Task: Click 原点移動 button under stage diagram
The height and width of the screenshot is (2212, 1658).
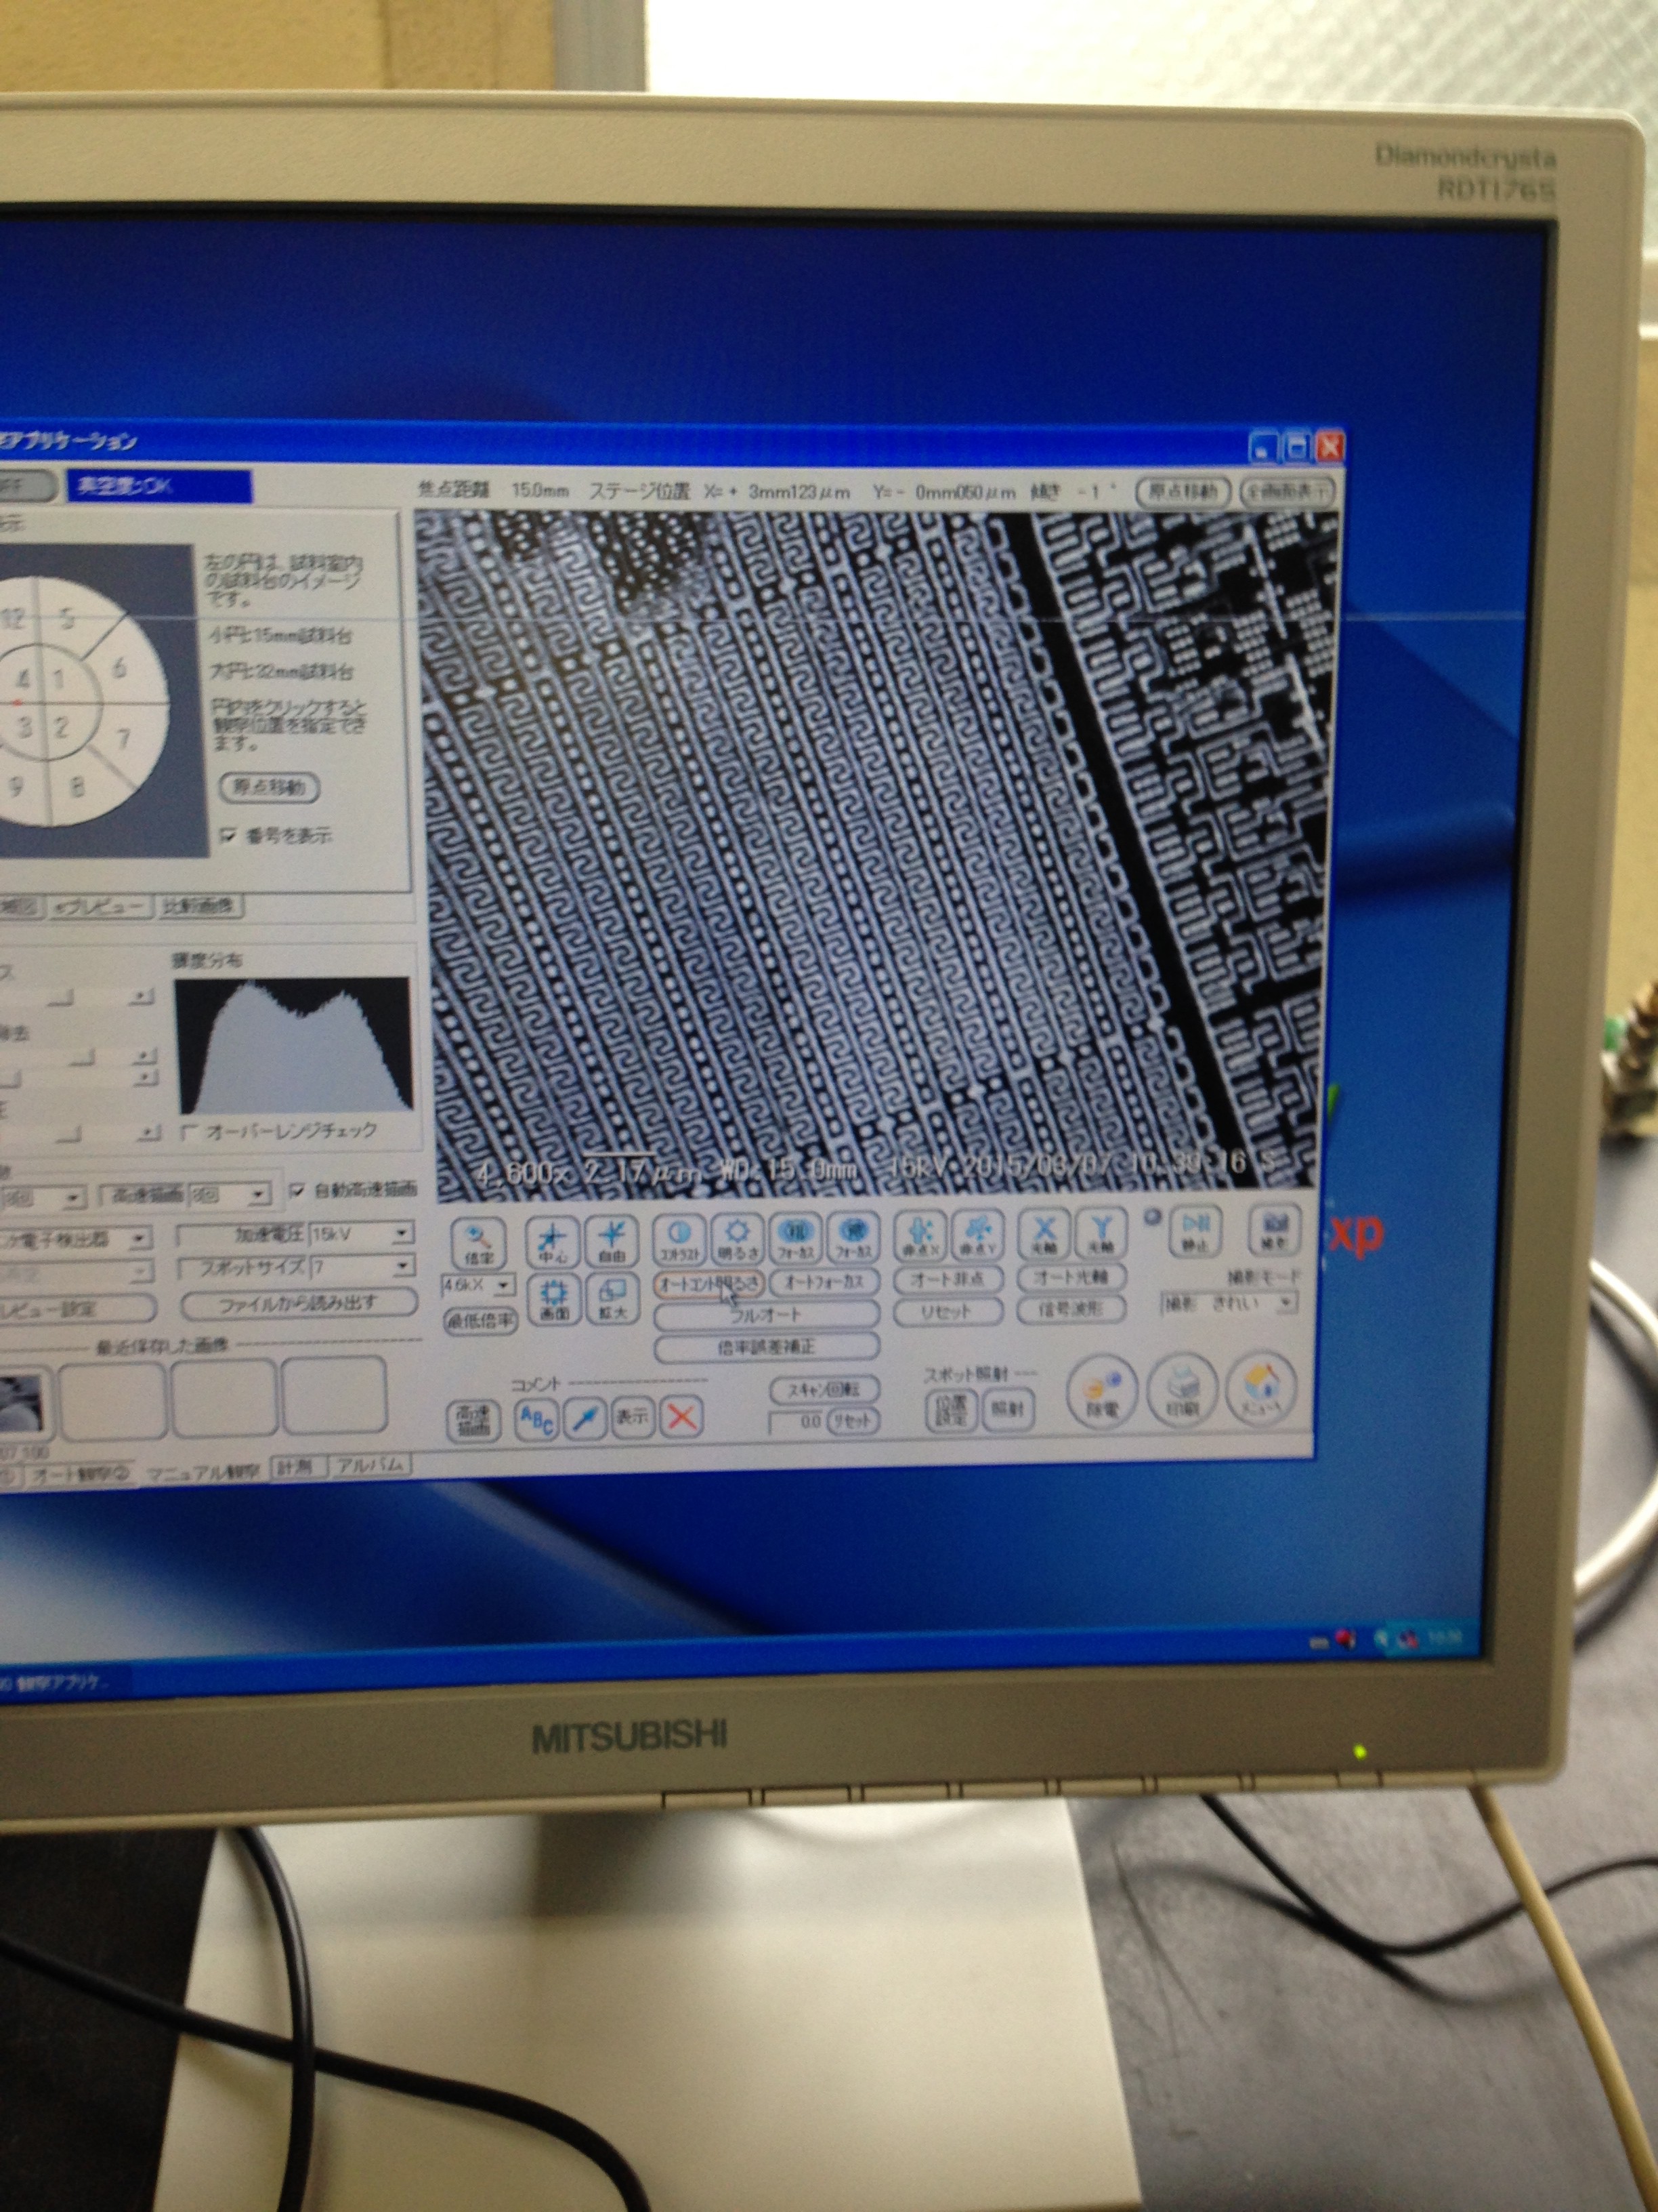Action: pyautogui.click(x=269, y=787)
